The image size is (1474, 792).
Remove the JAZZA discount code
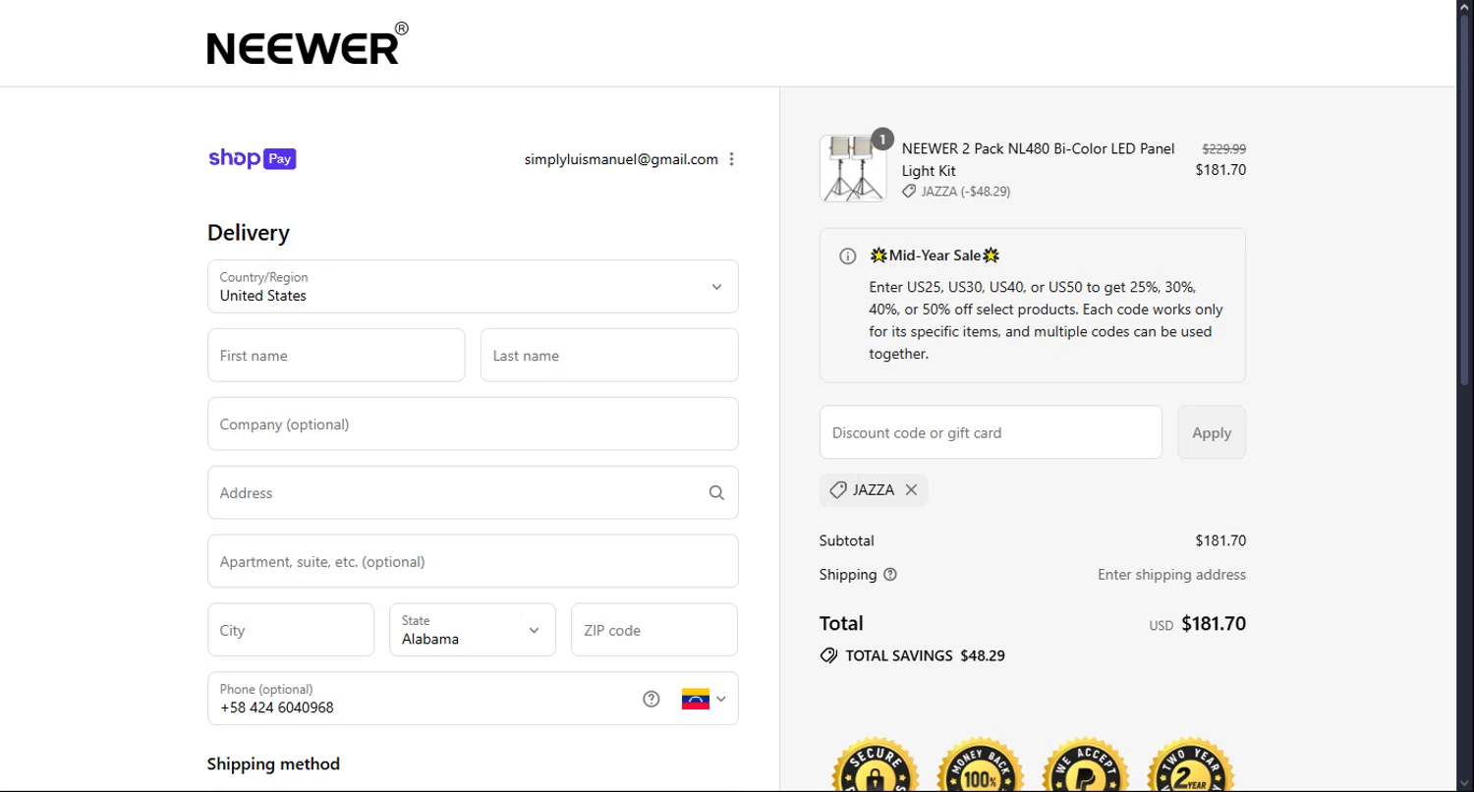click(911, 489)
